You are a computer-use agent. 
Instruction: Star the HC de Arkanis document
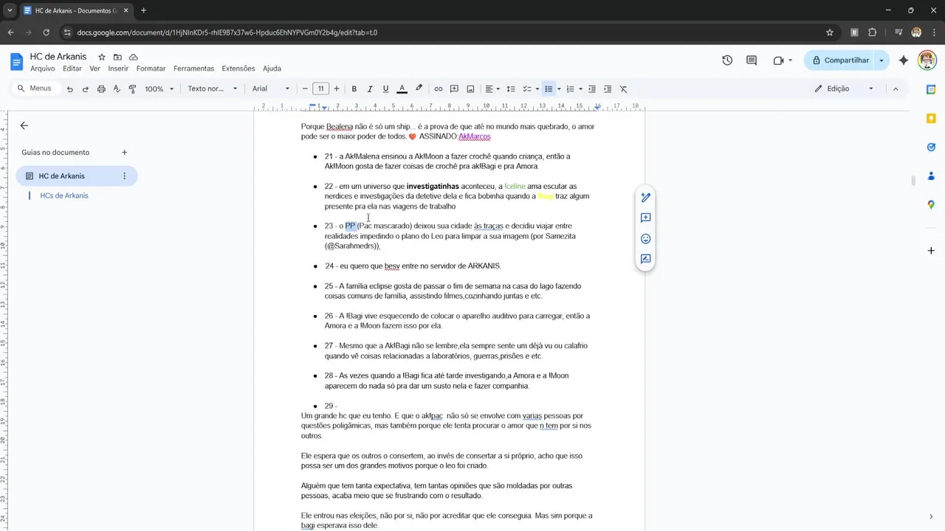pos(102,57)
